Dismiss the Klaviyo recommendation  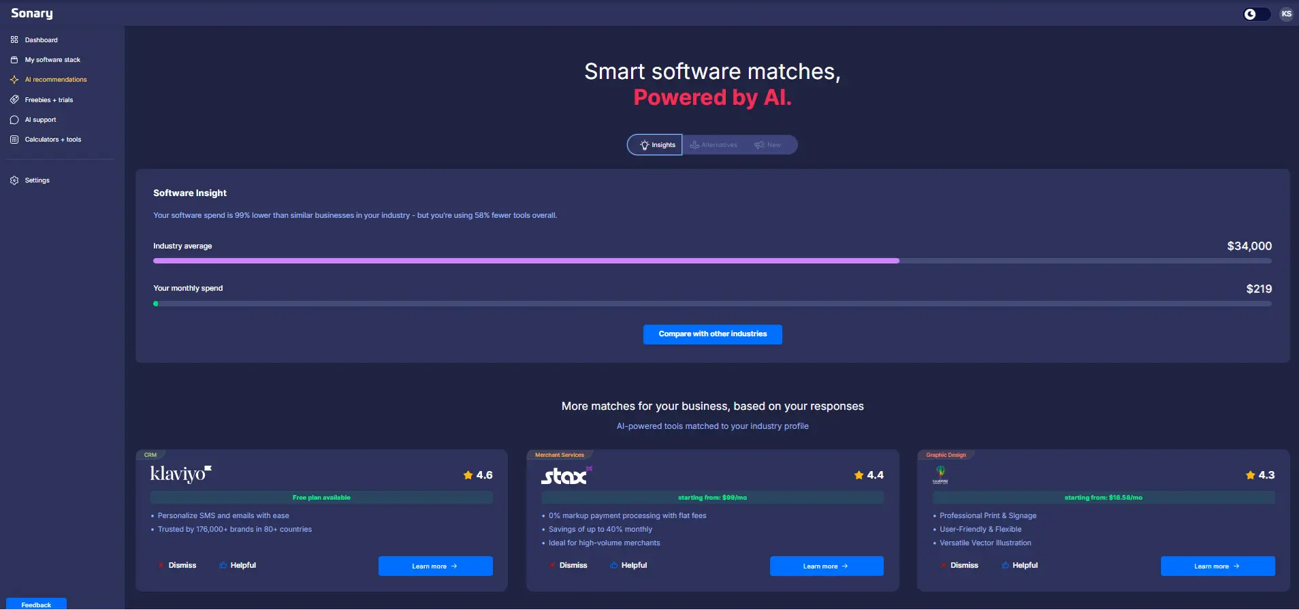click(x=178, y=565)
